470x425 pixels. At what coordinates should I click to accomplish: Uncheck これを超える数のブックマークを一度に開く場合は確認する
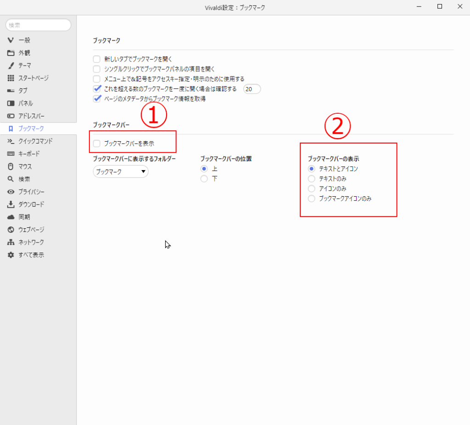(97, 89)
